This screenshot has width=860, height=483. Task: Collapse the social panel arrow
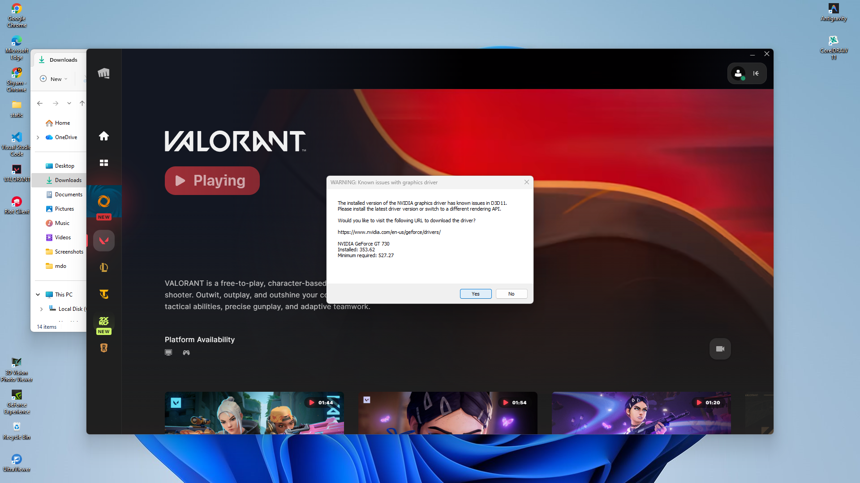point(756,73)
